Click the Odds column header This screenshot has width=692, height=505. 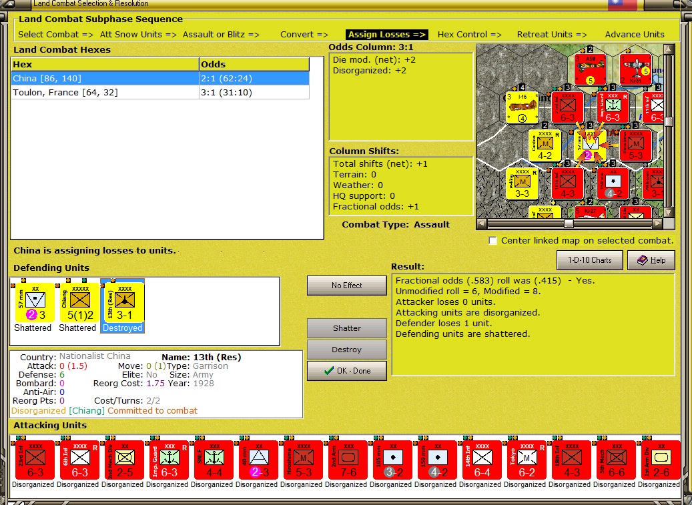coord(254,65)
